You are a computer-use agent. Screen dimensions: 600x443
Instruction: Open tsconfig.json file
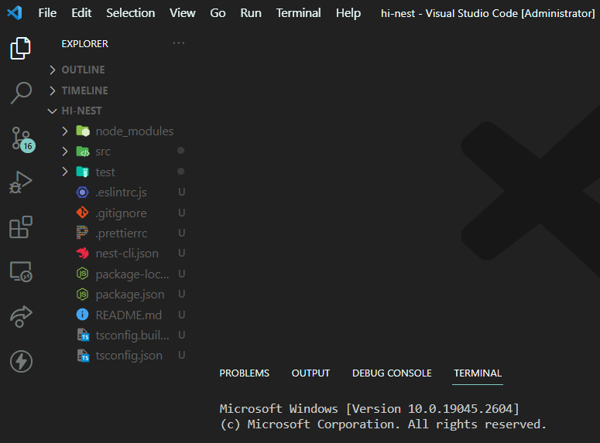[129, 356]
